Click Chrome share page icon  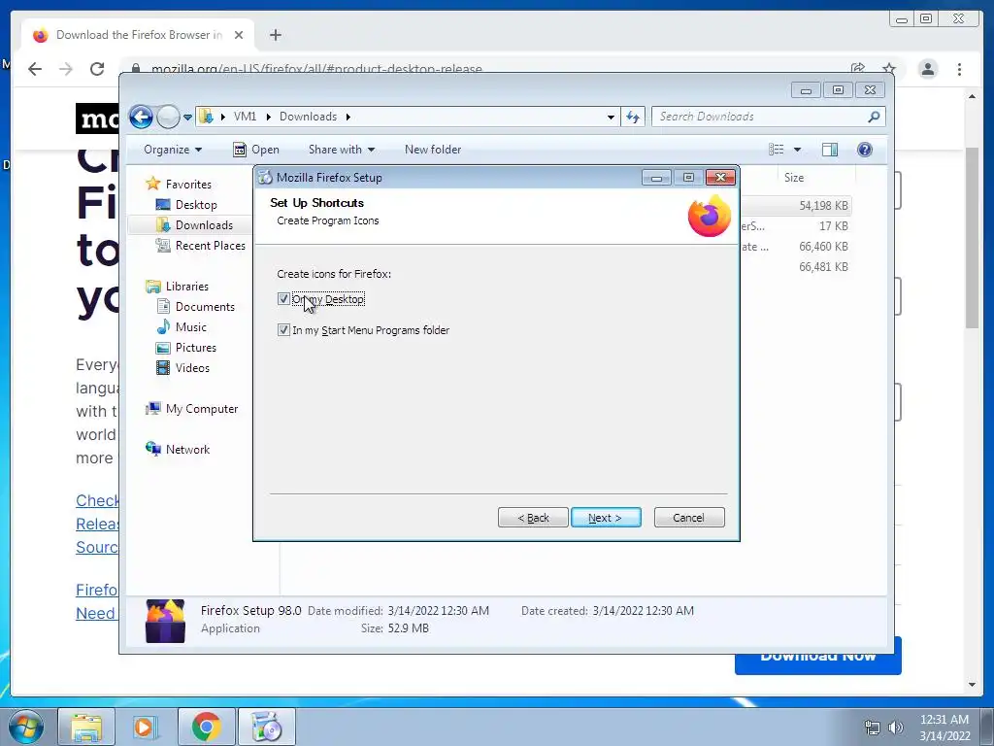858,69
